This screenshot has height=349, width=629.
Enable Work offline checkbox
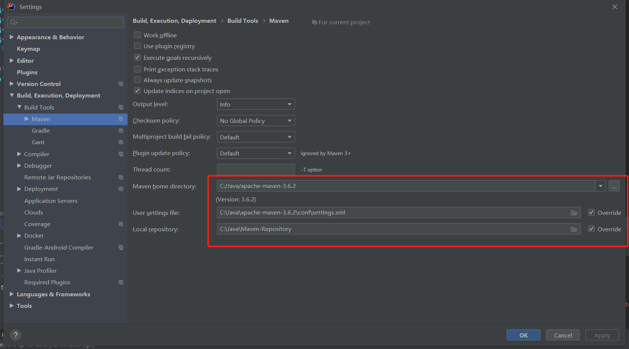tap(138, 35)
